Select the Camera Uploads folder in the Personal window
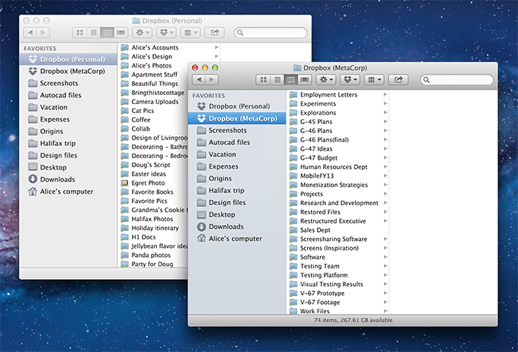The image size is (518, 352). pos(155,101)
